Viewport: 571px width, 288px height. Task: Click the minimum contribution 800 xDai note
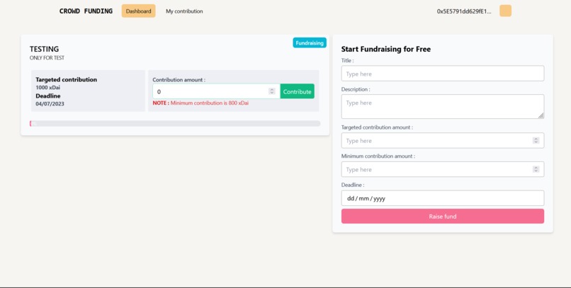coord(200,103)
